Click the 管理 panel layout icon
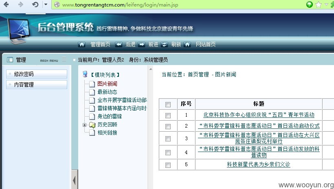Viewport: 334px width, 189px height. (x=10, y=60)
